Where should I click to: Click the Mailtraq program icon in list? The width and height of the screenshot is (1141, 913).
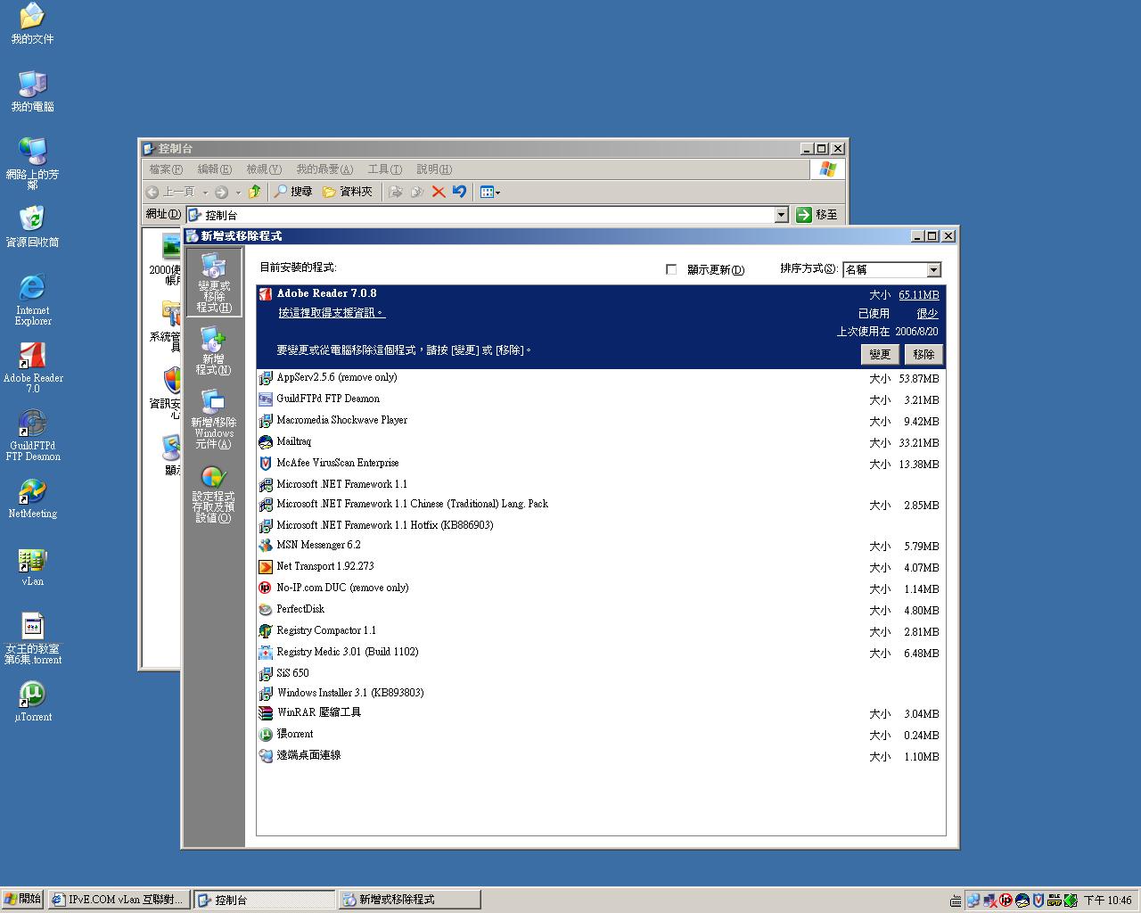coord(265,442)
